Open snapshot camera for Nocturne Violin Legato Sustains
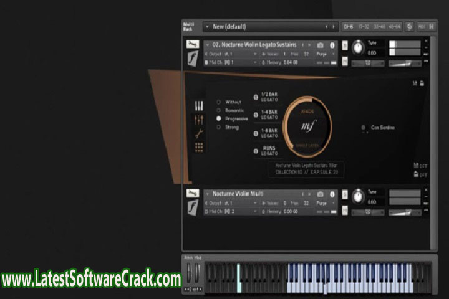The image size is (449, 299). (320, 45)
